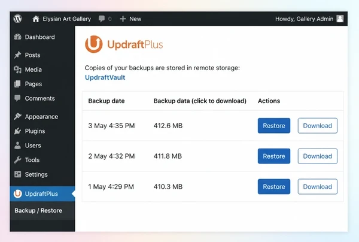Click the 3 May 4:35 PM date
This screenshot has height=242, width=359.
point(111,126)
